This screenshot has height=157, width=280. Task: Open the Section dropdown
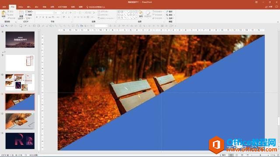pyautogui.click(x=28, y=18)
